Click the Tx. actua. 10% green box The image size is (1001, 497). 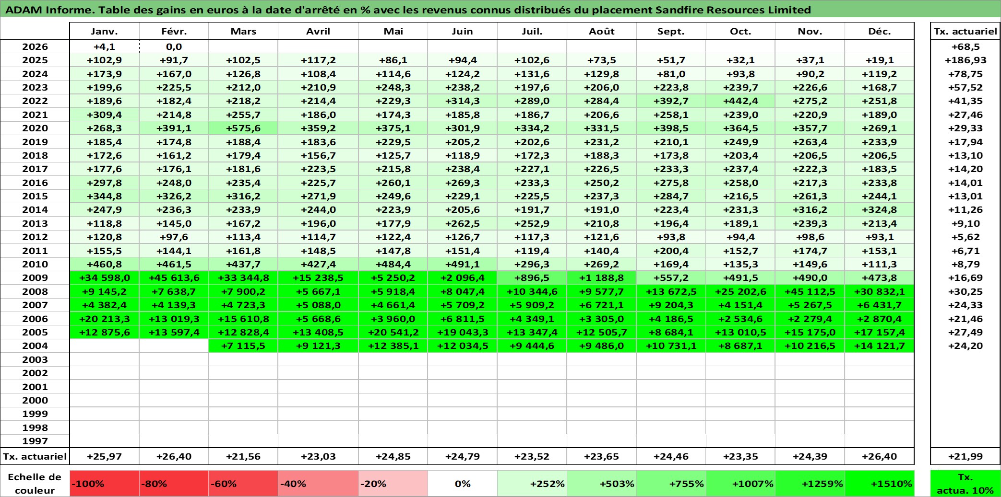pyautogui.click(x=965, y=483)
